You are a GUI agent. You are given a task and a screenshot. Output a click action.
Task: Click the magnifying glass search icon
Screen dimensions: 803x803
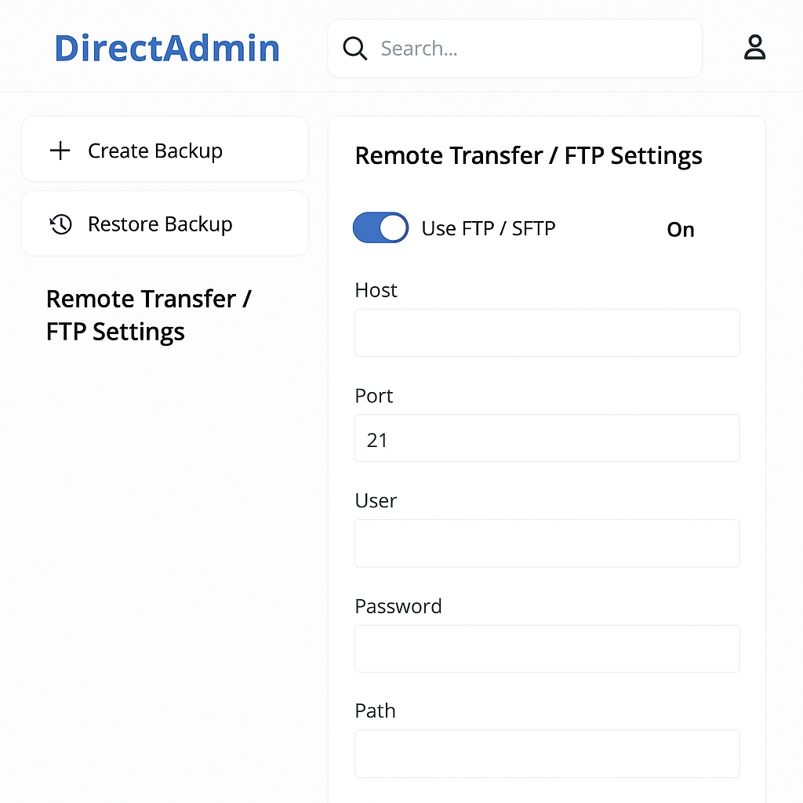pos(355,49)
